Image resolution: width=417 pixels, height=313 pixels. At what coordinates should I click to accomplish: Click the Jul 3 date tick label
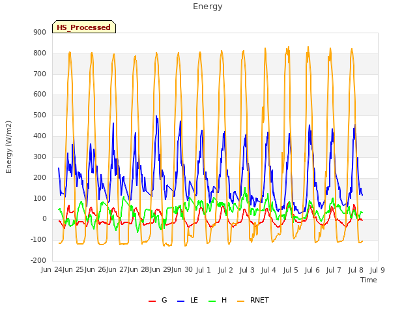click(x=247, y=270)
